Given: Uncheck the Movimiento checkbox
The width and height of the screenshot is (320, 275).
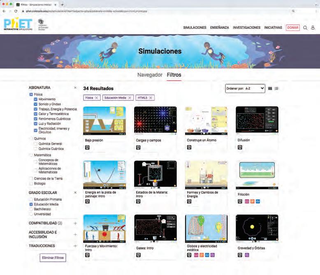Looking at the screenshot, I should pos(35,99).
